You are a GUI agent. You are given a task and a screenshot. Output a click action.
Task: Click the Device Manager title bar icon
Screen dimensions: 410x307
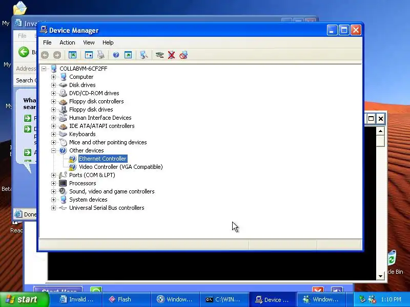click(44, 30)
